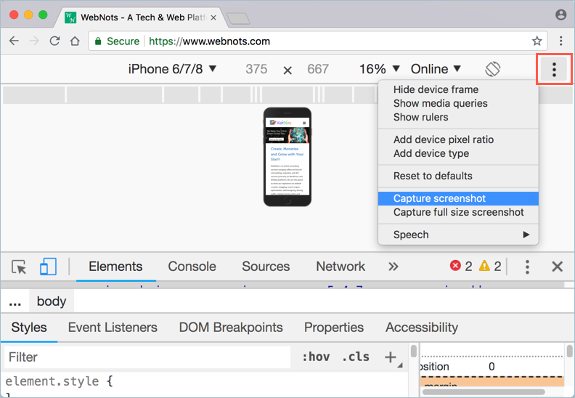Expand the Online throttling dropdown
The width and height of the screenshot is (575, 398).
click(436, 69)
